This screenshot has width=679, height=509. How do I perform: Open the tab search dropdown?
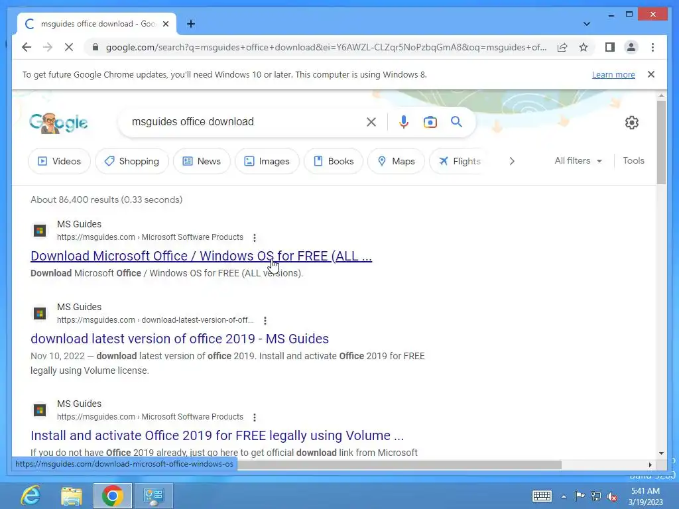(586, 24)
